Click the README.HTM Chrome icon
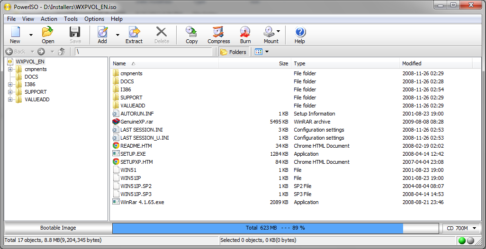This screenshot has height=249, width=486. (x=116, y=146)
